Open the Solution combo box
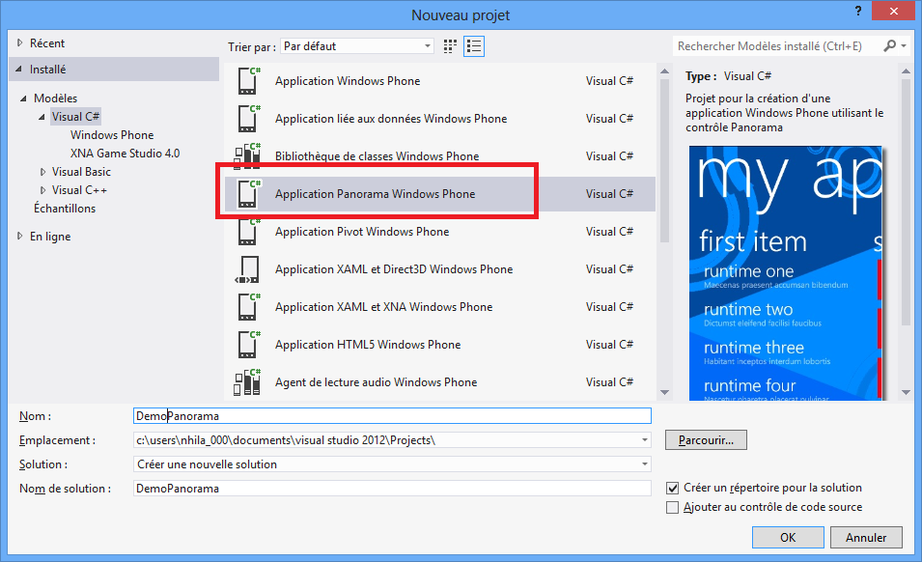 [392, 464]
